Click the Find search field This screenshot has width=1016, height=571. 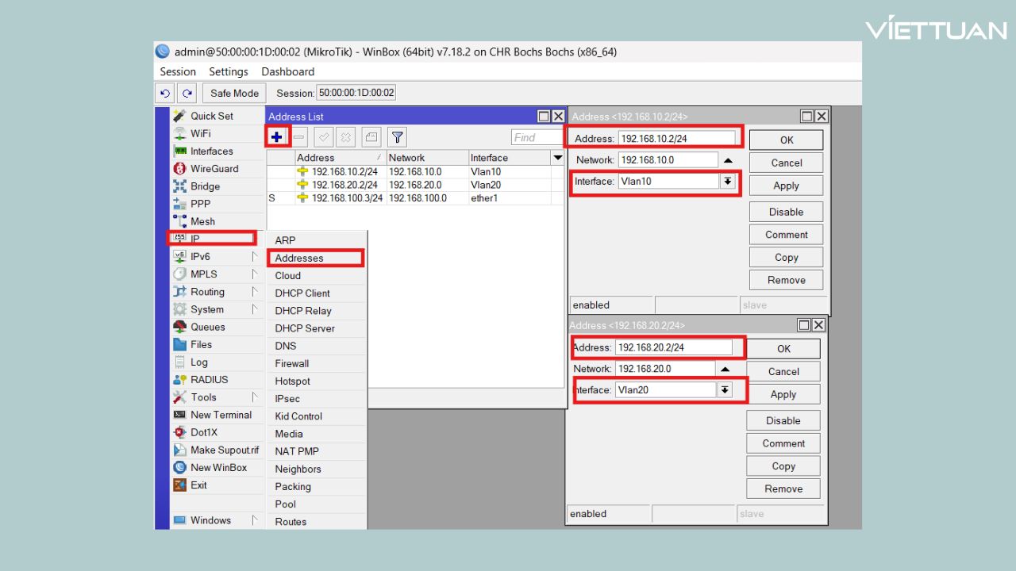536,137
